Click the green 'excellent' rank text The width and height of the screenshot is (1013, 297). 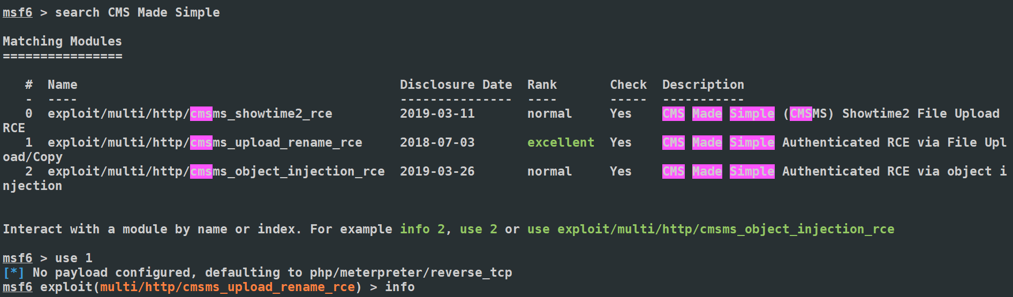(x=561, y=142)
